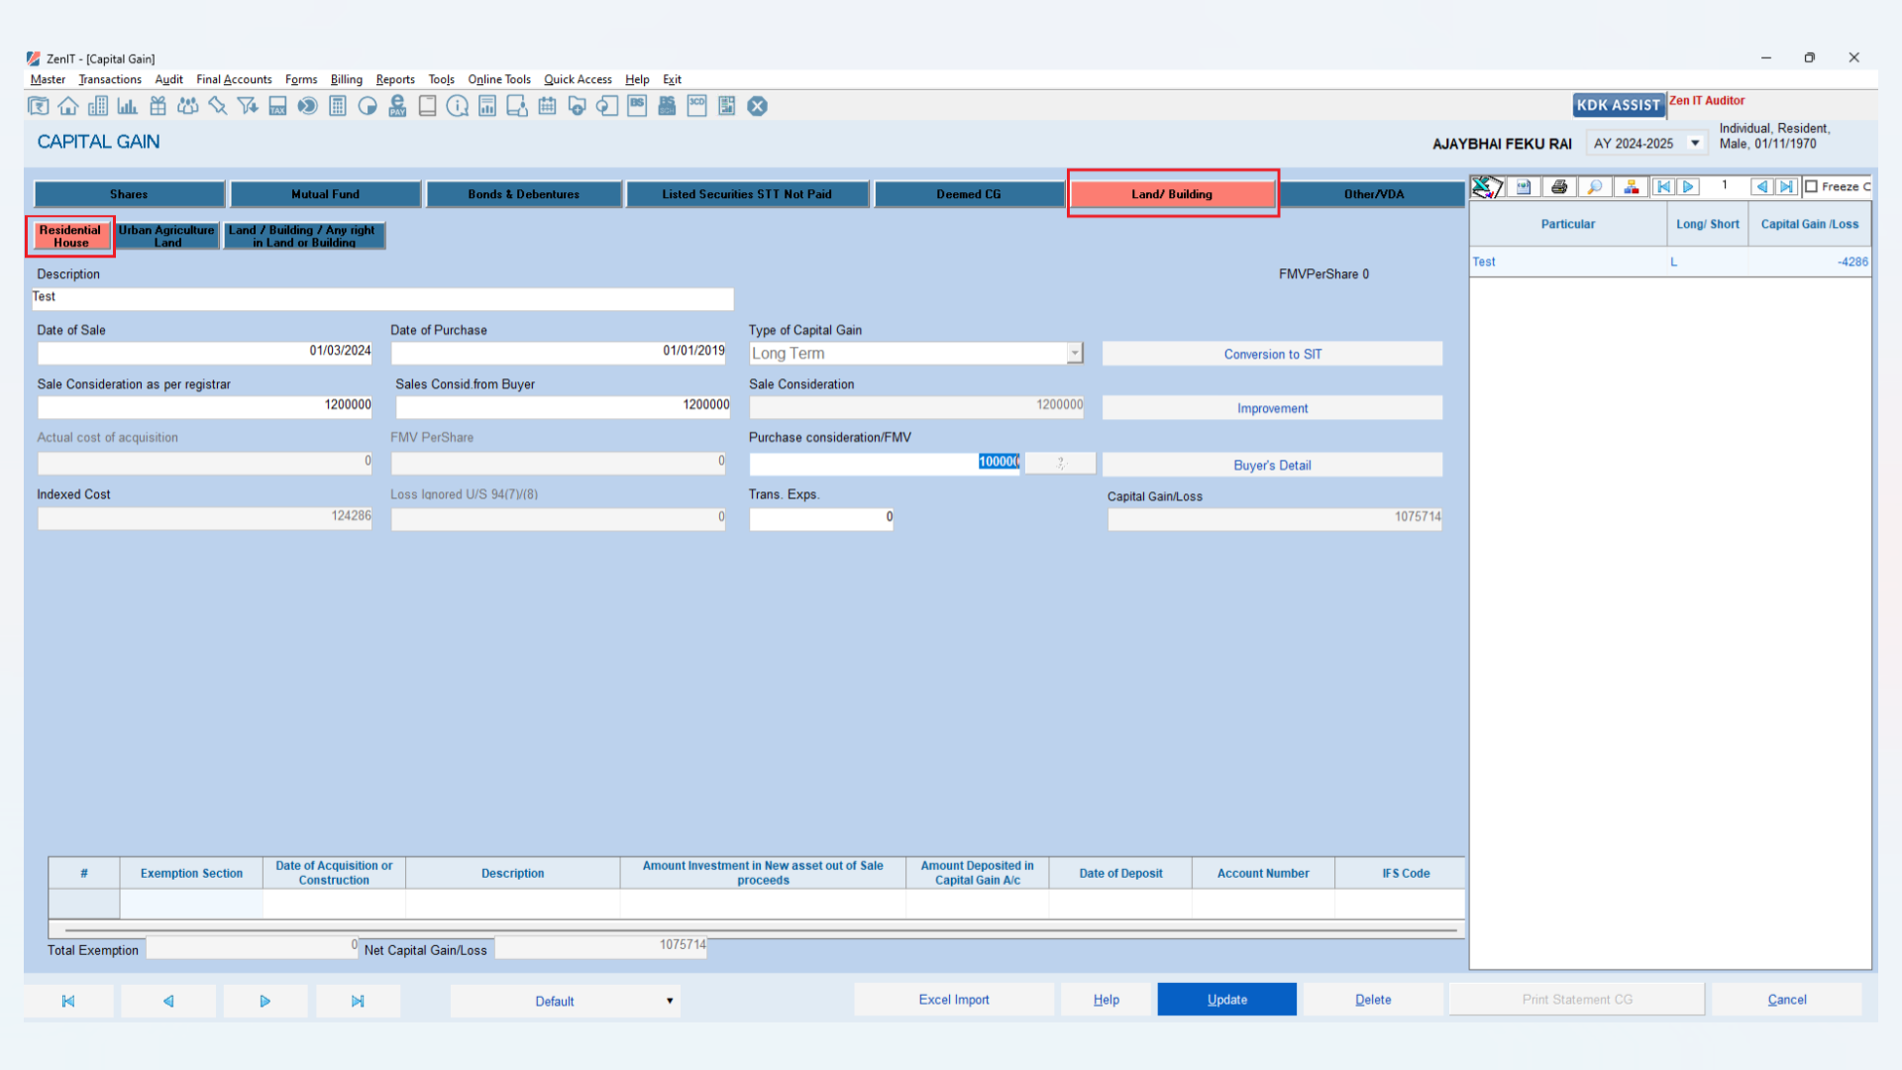Open the Listed Securities STT Not Paid tab
The image size is (1902, 1070).
[x=747, y=194]
